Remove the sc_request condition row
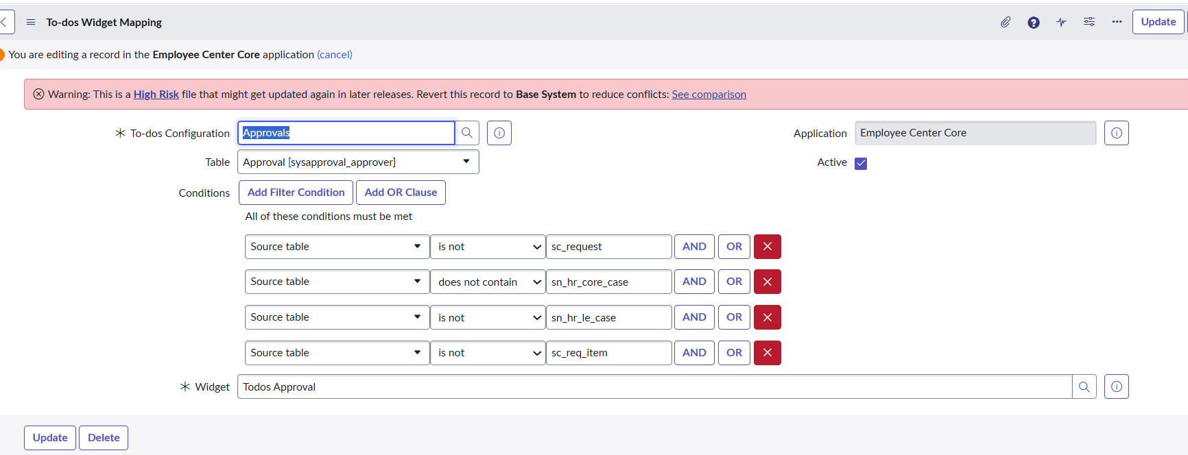The image size is (1188, 455). (x=767, y=247)
